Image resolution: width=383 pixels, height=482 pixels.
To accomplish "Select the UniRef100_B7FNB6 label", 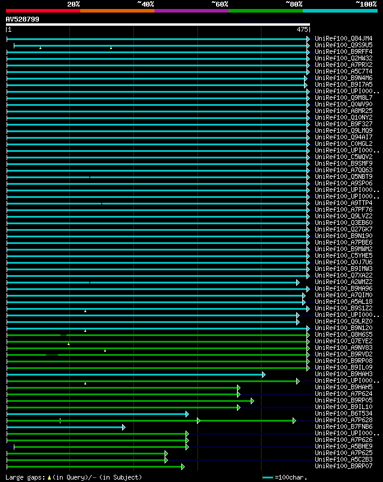I will pyautogui.click(x=344, y=426).
